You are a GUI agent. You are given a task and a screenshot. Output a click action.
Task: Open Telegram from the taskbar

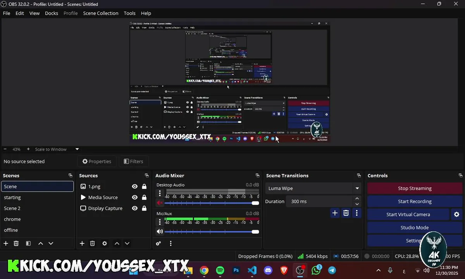pyautogui.click(x=332, y=270)
